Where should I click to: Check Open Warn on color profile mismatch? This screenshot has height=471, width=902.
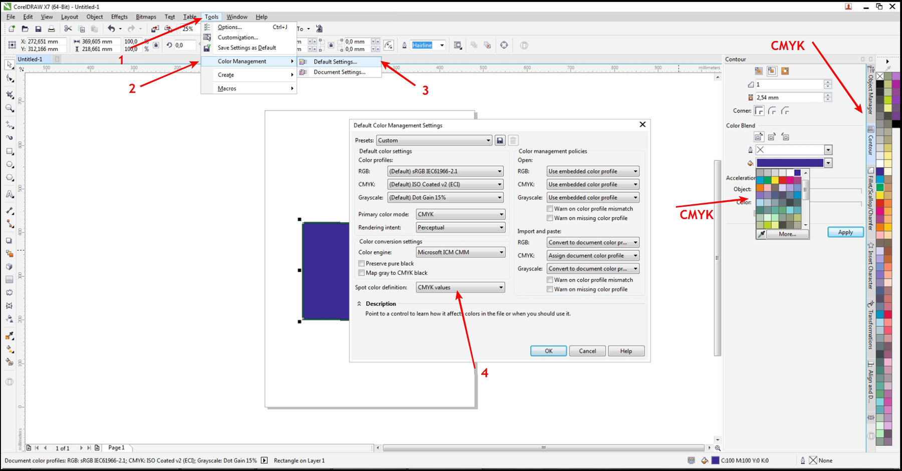550,209
